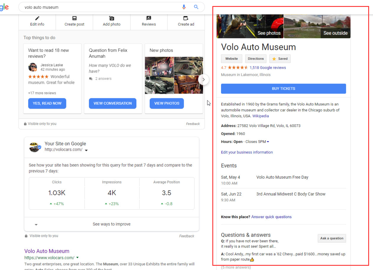Expand See ways to improve section
The width and height of the screenshot is (373, 270).
pyautogui.click(x=111, y=224)
